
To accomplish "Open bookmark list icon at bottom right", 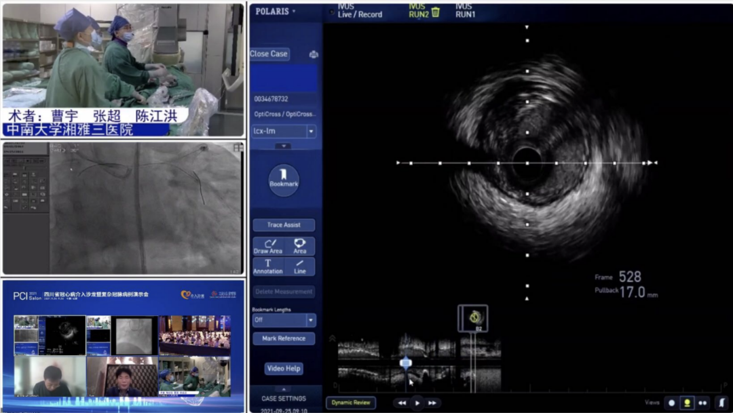I will [x=721, y=402].
